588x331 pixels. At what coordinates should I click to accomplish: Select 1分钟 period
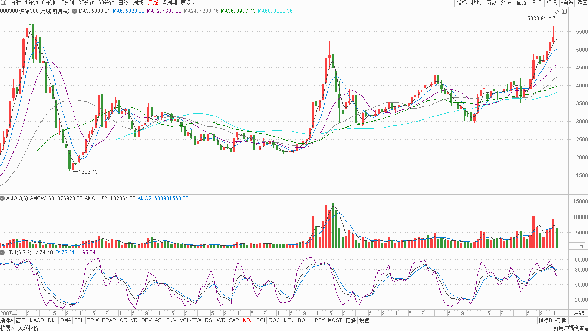click(x=31, y=3)
